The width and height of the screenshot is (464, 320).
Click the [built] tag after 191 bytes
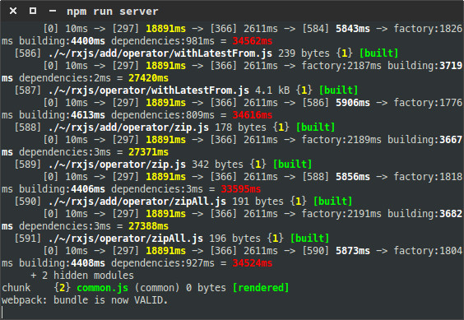point(332,202)
